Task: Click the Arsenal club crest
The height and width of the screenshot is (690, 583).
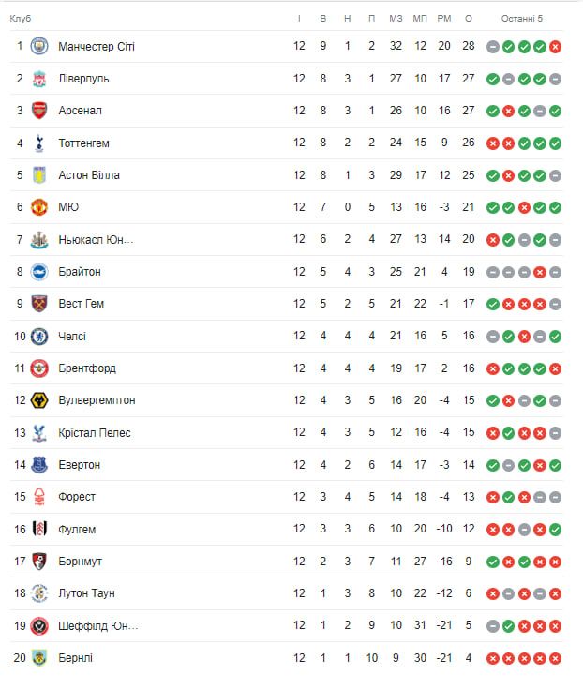Action: coord(39,111)
